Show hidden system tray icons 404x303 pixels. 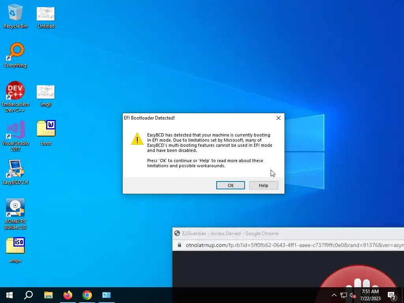coord(334,295)
